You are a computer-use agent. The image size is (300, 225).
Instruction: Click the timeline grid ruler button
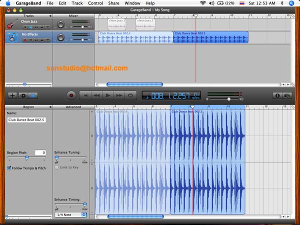pos(292,16)
